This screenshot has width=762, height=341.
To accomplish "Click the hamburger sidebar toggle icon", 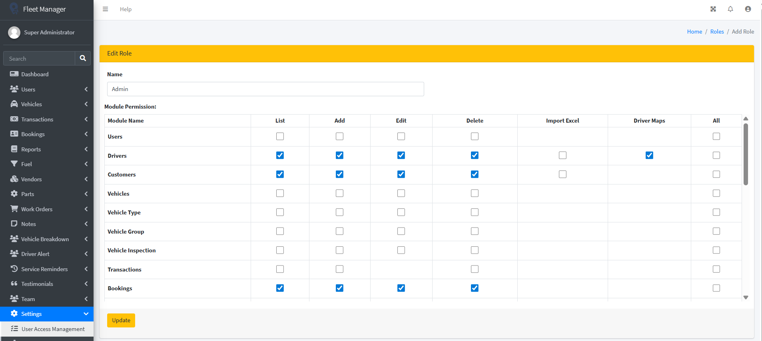I will pos(105,9).
